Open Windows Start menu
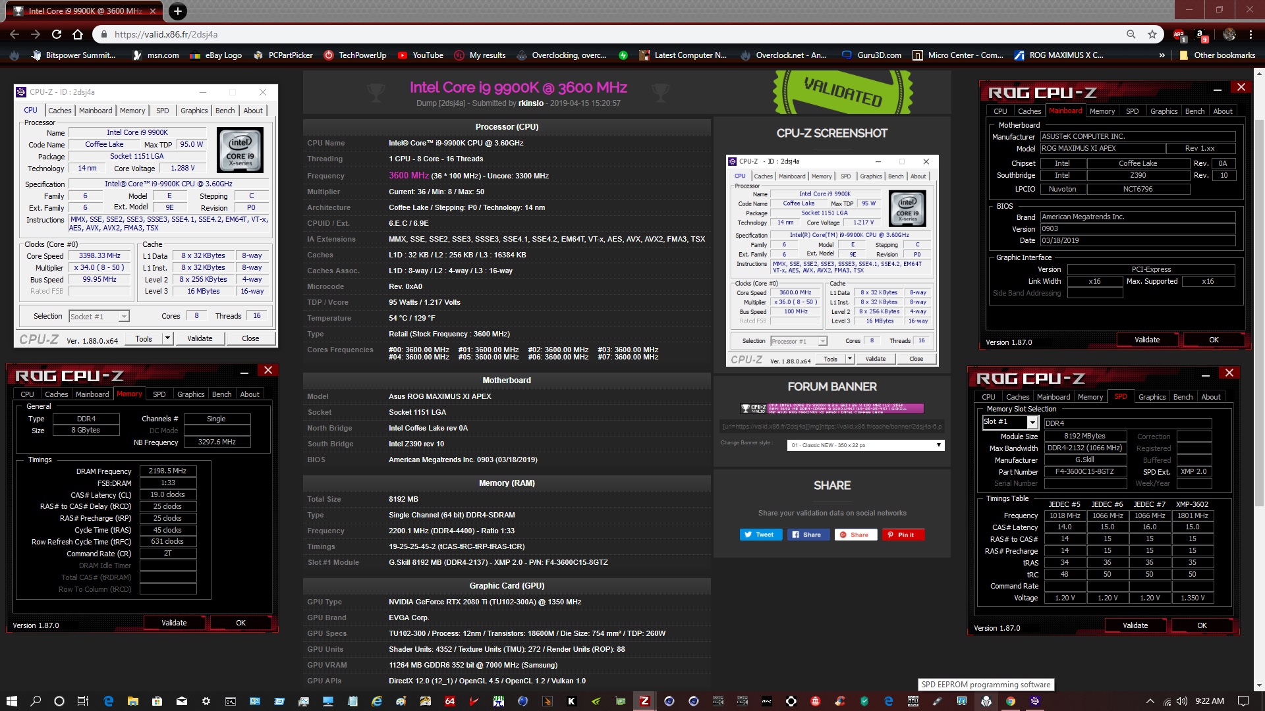The image size is (1265, 711). [x=11, y=700]
